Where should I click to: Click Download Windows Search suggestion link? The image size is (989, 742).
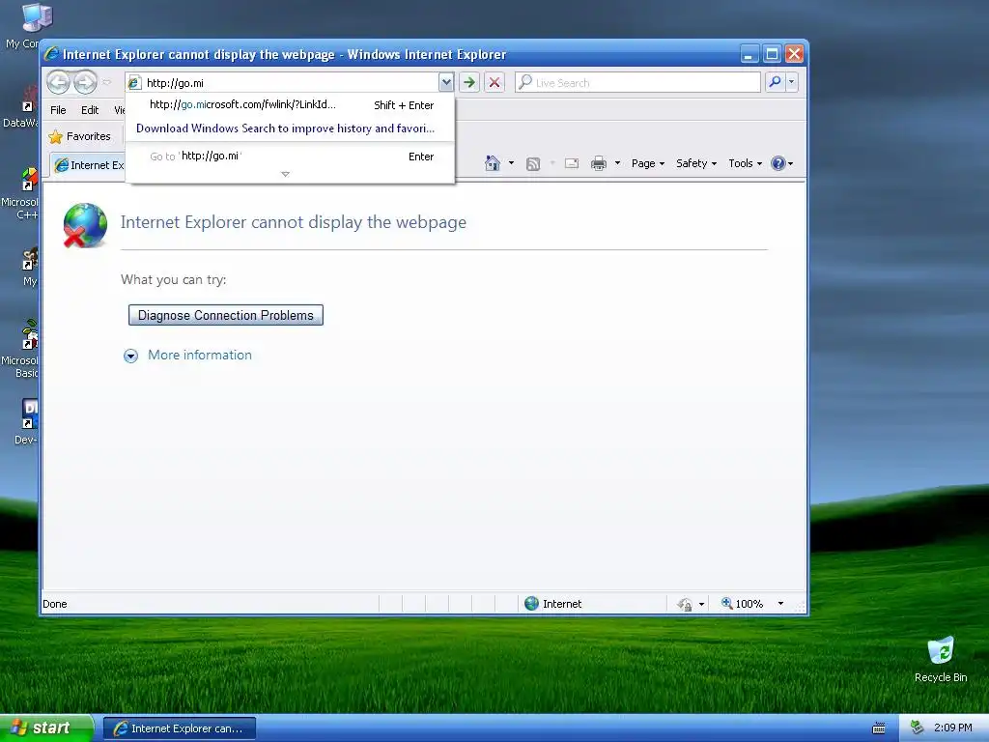tap(285, 128)
